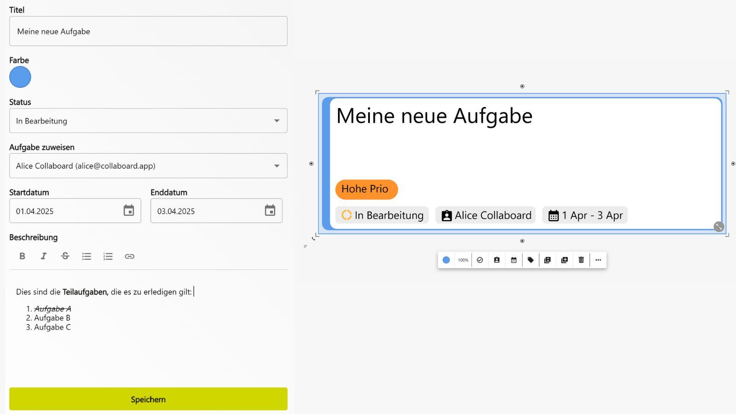The height and width of the screenshot is (414, 736).
Task: Open the Startdatum calendar picker
Action: coord(129,211)
